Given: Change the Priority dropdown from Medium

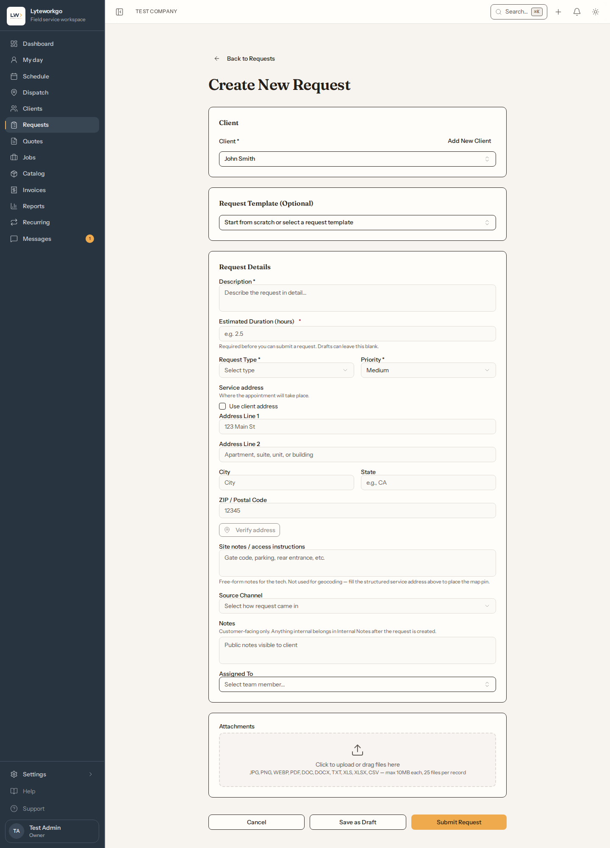Looking at the screenshot, I should point(428,370).
